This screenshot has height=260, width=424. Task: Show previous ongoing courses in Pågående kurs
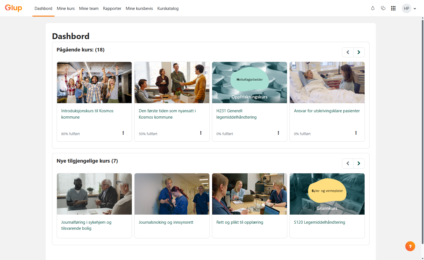tap(348, 52)
